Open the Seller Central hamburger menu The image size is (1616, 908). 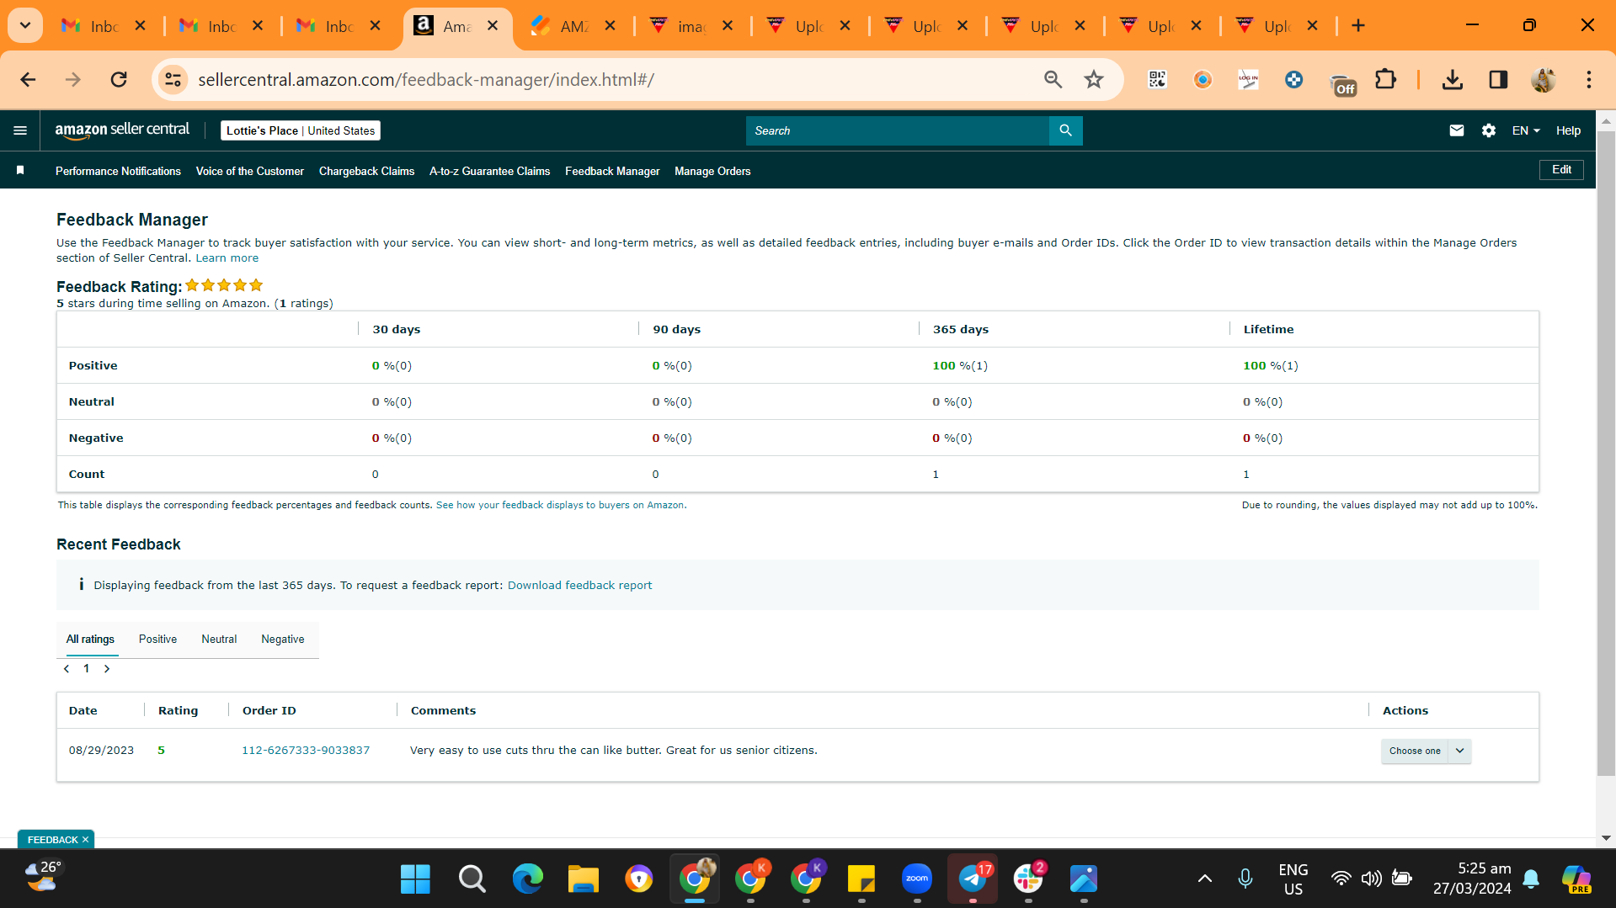pyautogui.click(x=20, y=130)
